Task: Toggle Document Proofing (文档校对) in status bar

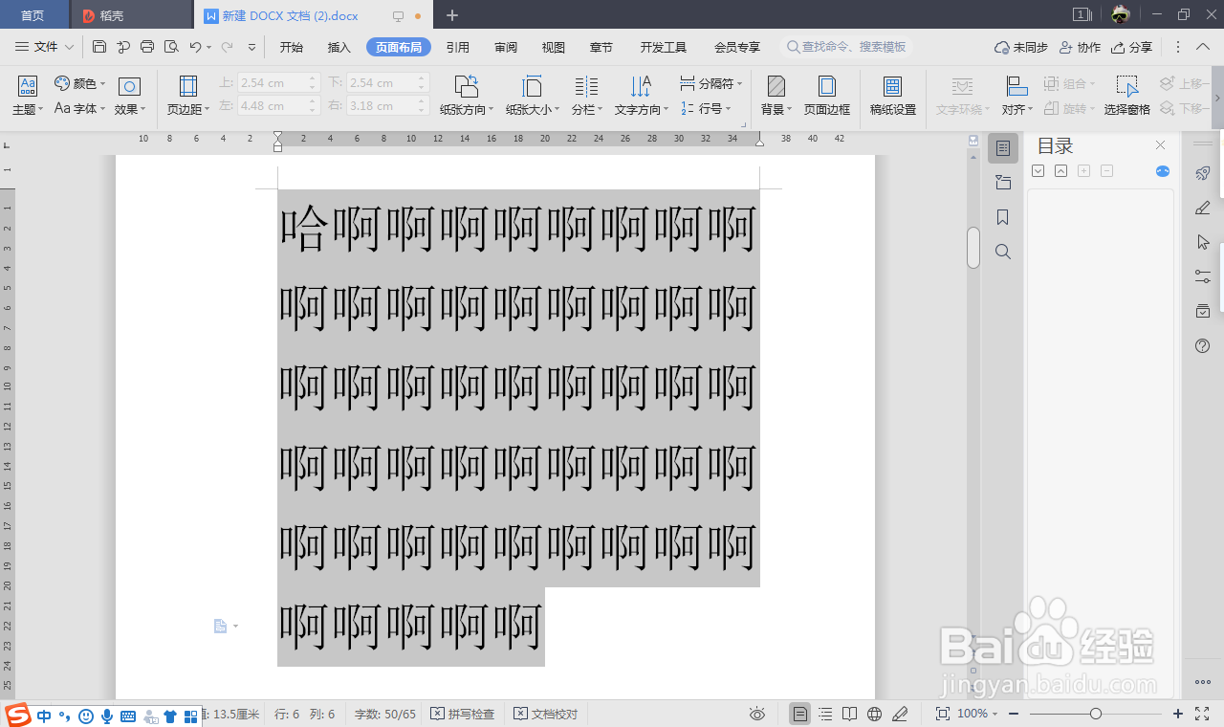Action: (546, 714)
